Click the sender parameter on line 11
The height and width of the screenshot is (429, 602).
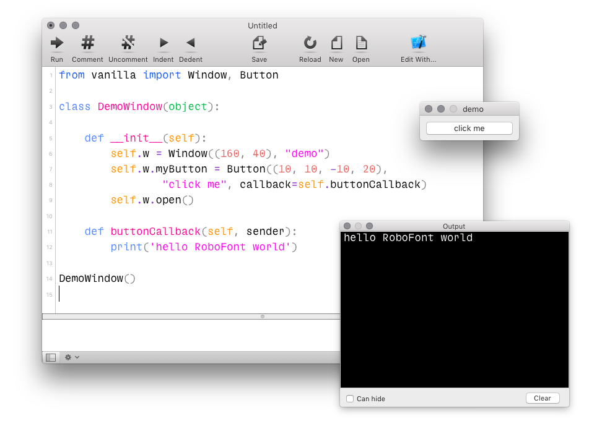(x=265, y=231)
